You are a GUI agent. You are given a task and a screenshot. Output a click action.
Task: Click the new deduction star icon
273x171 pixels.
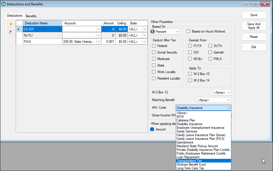pyautogui.click(x=11, y=24)
